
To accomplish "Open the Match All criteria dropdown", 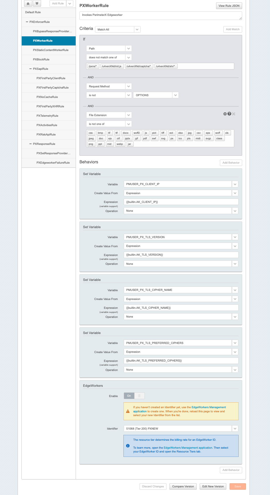I will [137, 29].
